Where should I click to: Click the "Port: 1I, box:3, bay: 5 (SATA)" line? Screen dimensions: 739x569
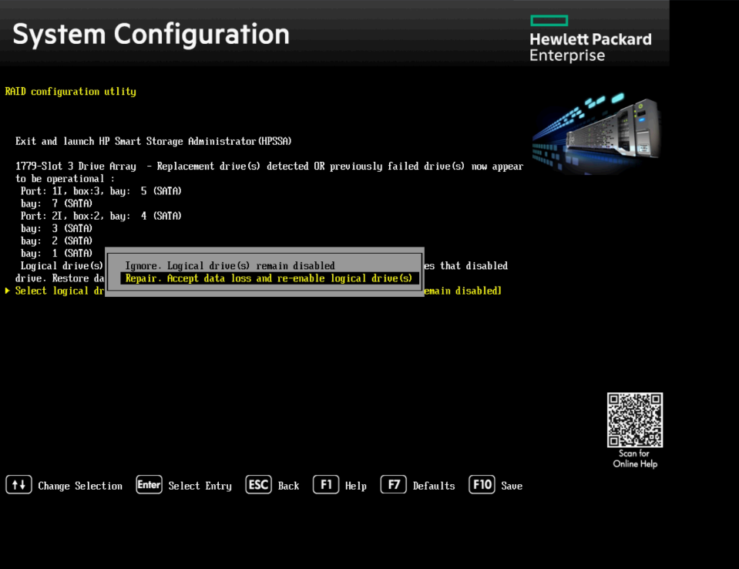coord(101,191)
